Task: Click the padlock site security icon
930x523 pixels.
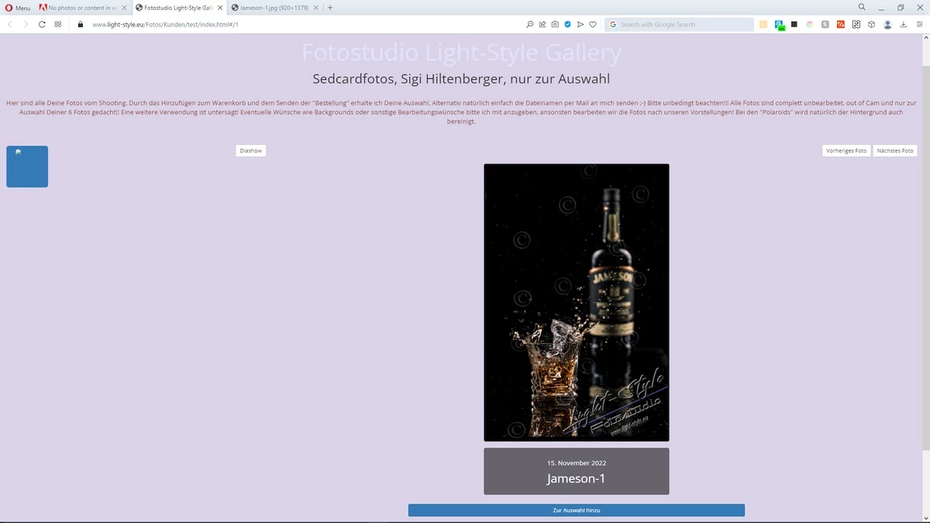Action: click(x=80, y=24)
